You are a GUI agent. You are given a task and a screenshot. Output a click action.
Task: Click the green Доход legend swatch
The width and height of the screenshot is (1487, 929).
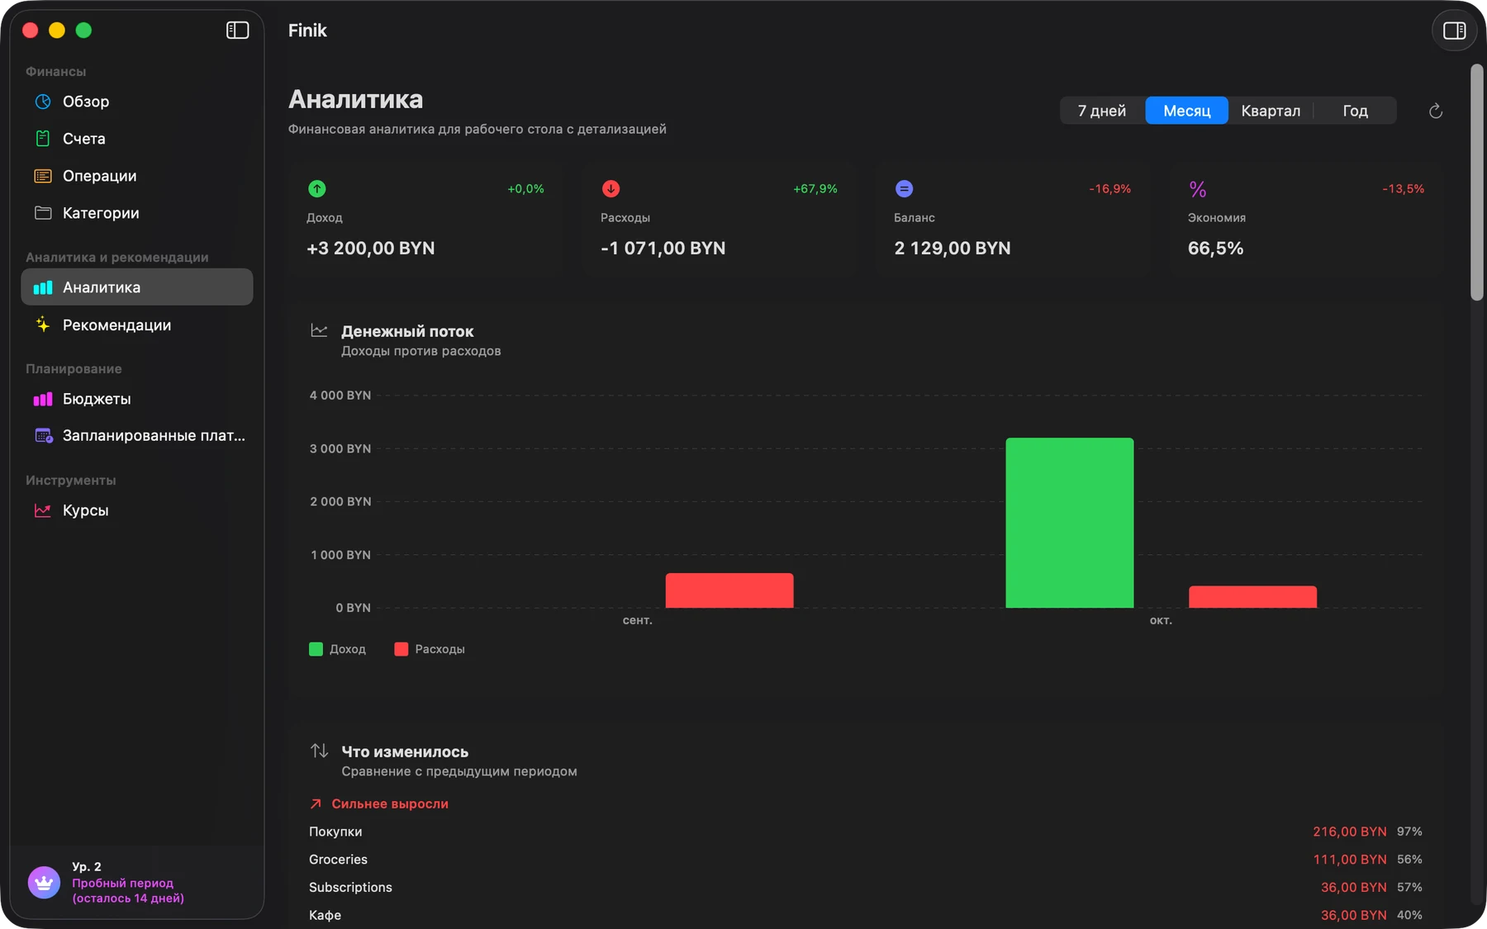(x=316, y=649)
